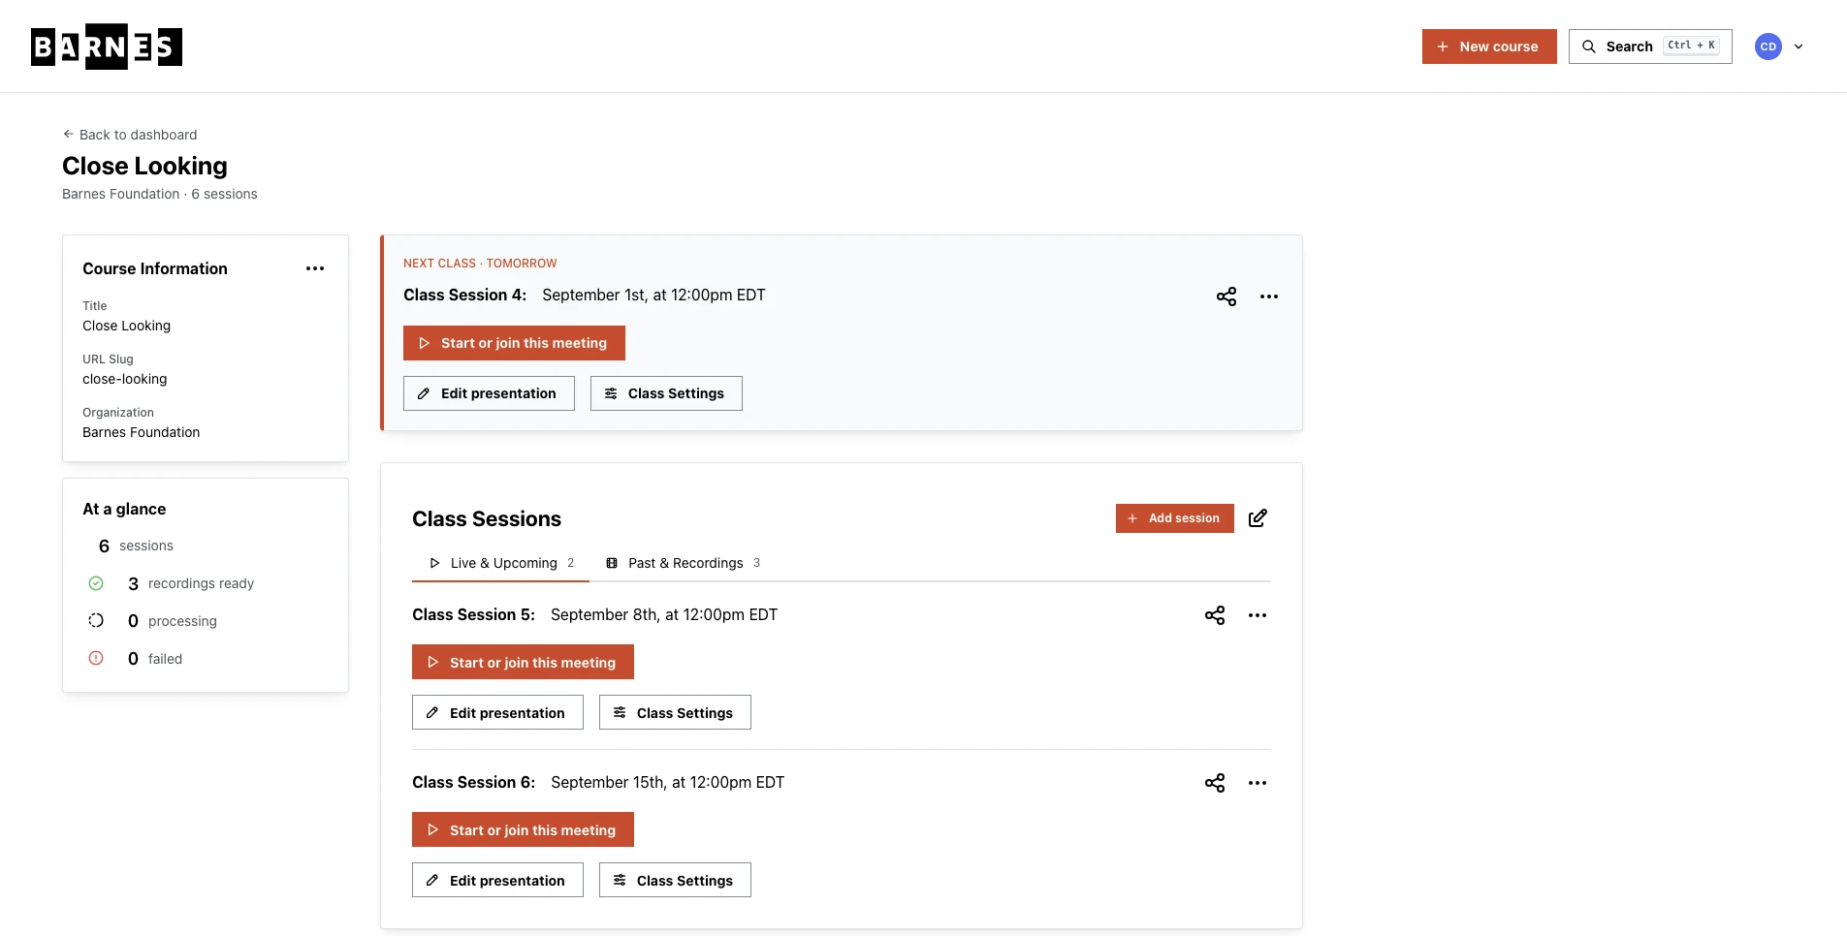Viewport: 1847px width, 936px height.
Task: Start or join Class Session 6 meeting
Action: click(523, 829)
